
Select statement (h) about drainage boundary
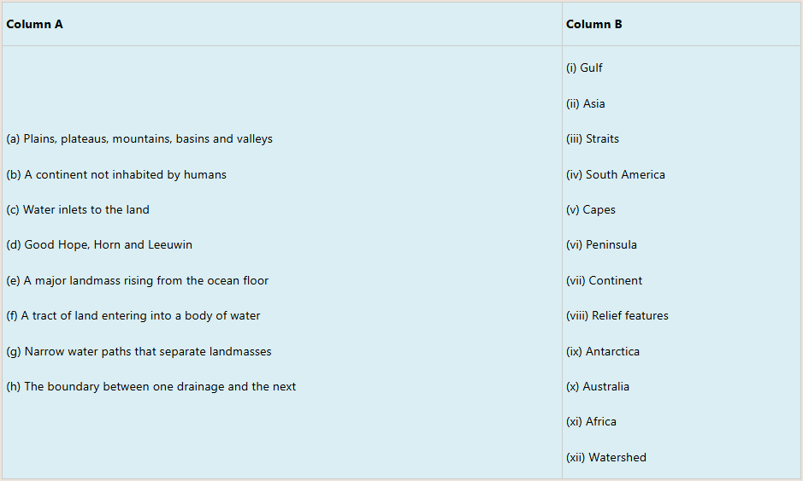pyautogui.click(x=151, y=386)
